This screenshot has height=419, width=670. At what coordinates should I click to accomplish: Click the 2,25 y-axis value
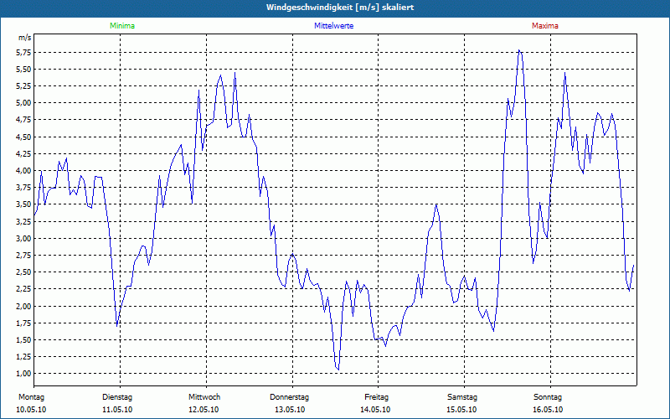coord(24,289)
